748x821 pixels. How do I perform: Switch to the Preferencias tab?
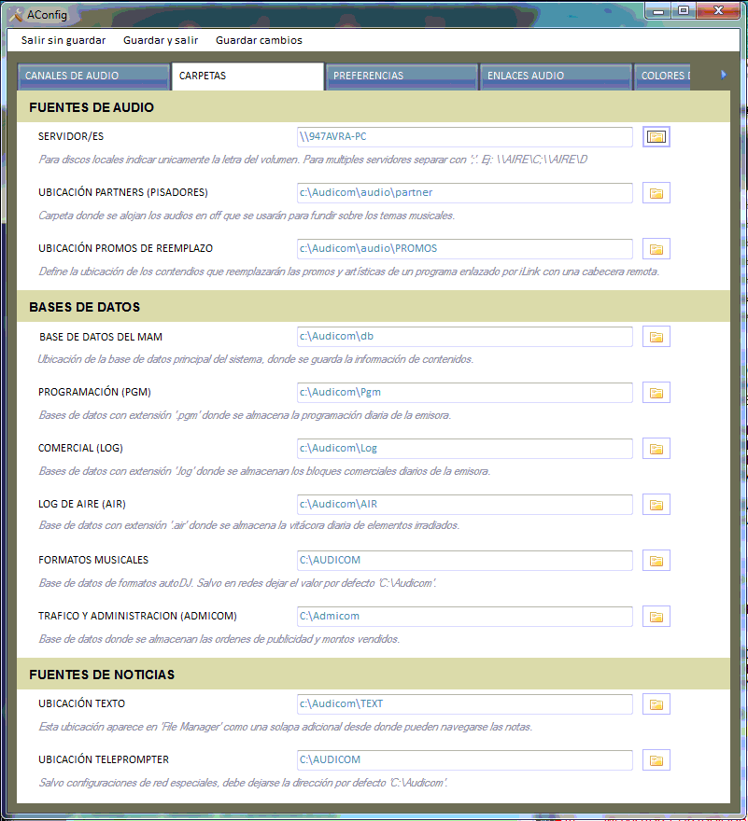(x=402, y=76)
